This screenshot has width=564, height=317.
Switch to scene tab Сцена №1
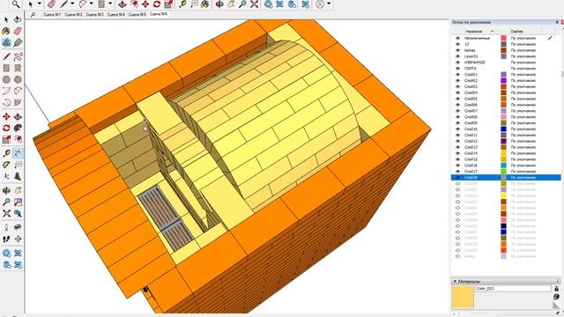tap(52, 15)
